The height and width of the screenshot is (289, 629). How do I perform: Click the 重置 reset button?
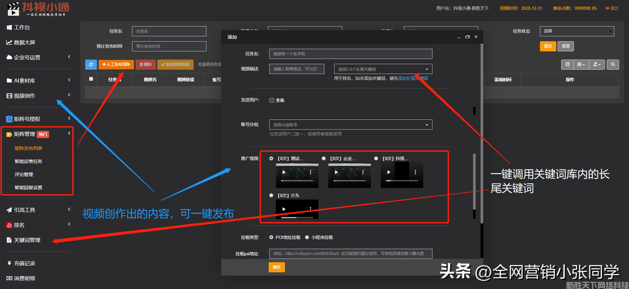coord(566,46)
